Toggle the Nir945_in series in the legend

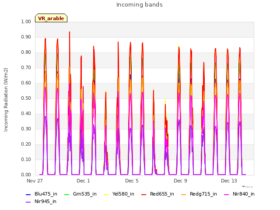41,202
